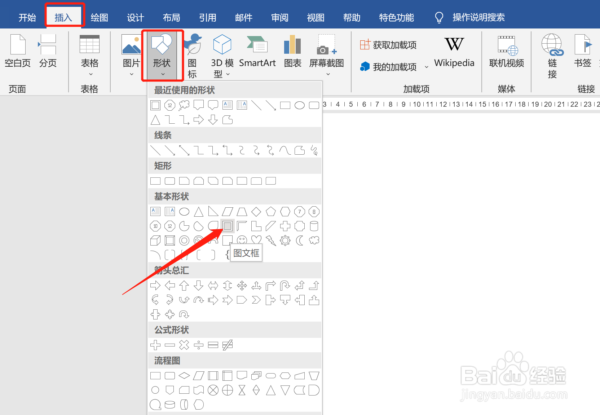Image resolution: width=600 pixels, height=415 pixels.
Task: Switch to the 审阅 (Review) tab
Action: pos(280,17)
